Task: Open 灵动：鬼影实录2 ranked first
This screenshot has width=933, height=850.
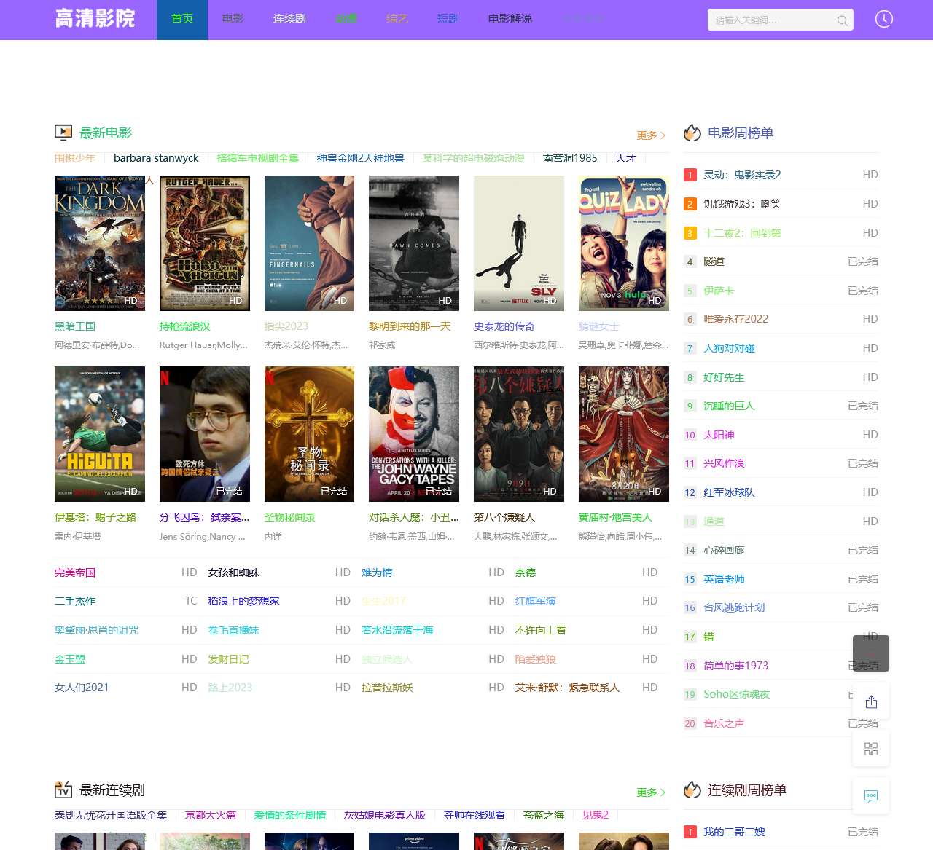Action: click(743, 175)
